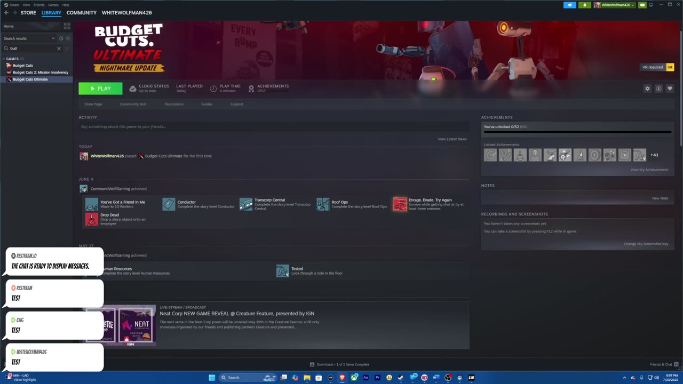
Task: Open the first locked achievement icon
Action: tap(490, 155)
